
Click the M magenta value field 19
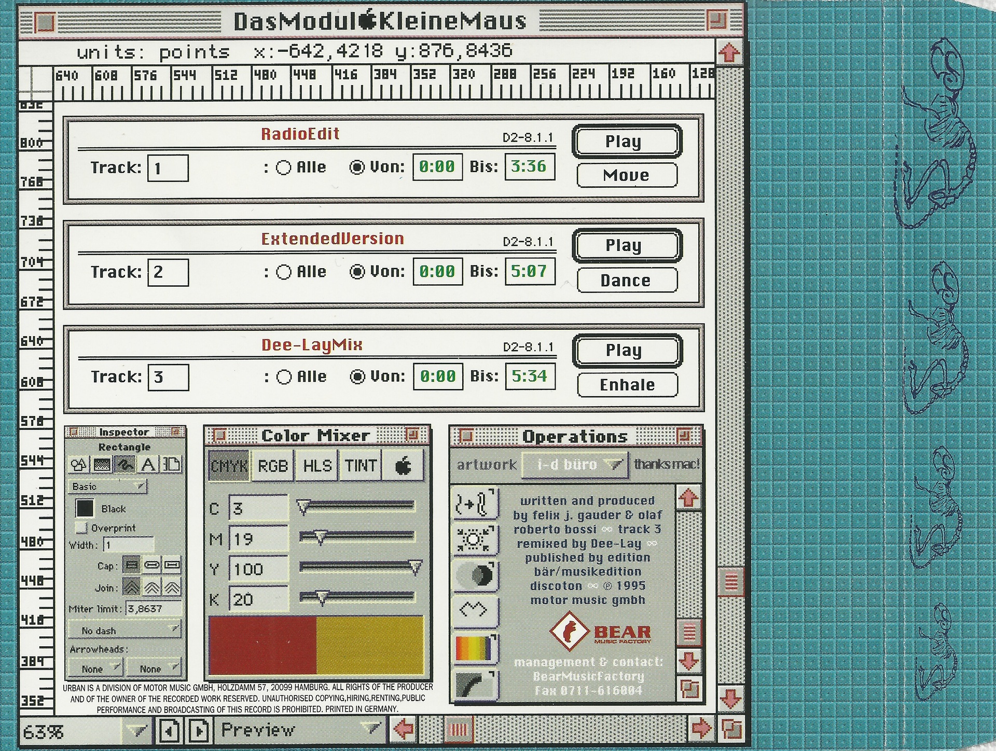[x=258, y=539]
